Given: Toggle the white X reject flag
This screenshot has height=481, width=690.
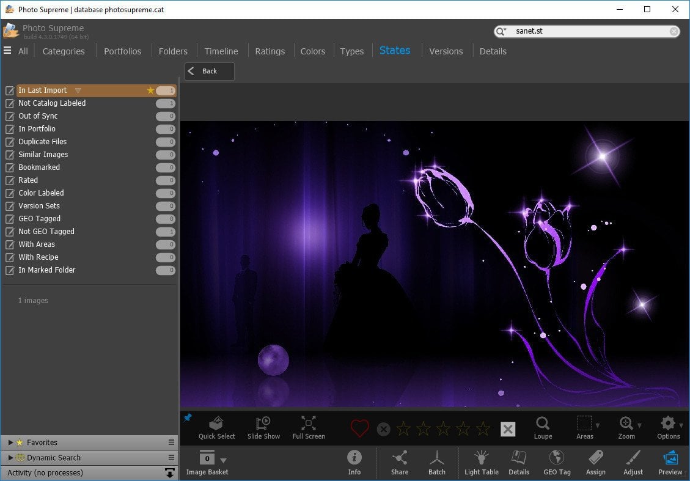Looking at the screenshot, I should (508, 429).
